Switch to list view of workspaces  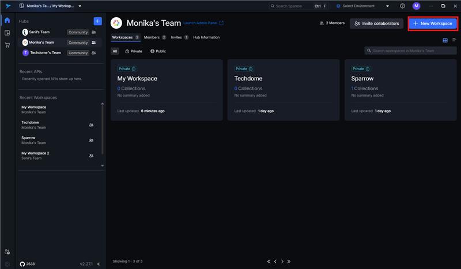coord(454,40)
